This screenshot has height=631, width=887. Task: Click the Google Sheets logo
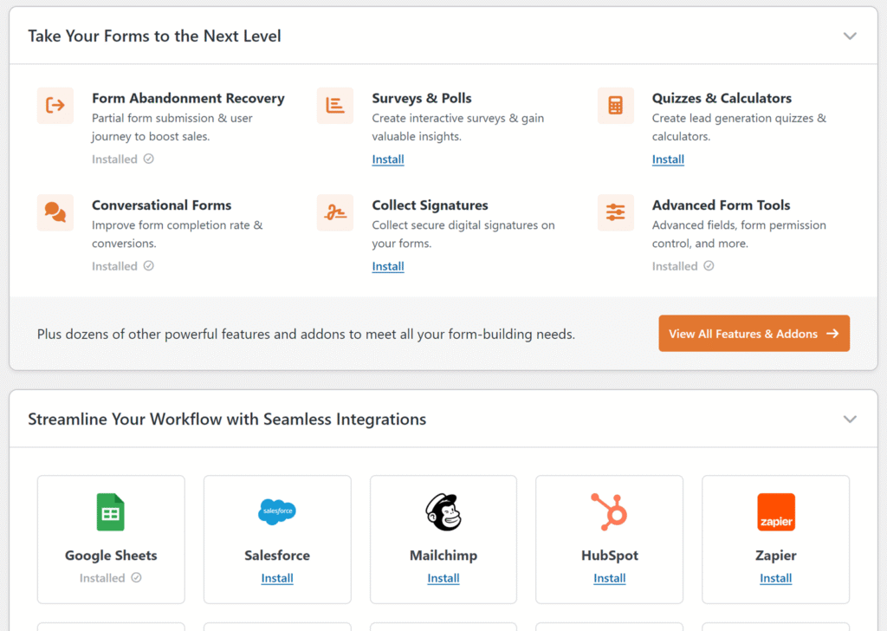pyautogui.click(x=110, y=512)
